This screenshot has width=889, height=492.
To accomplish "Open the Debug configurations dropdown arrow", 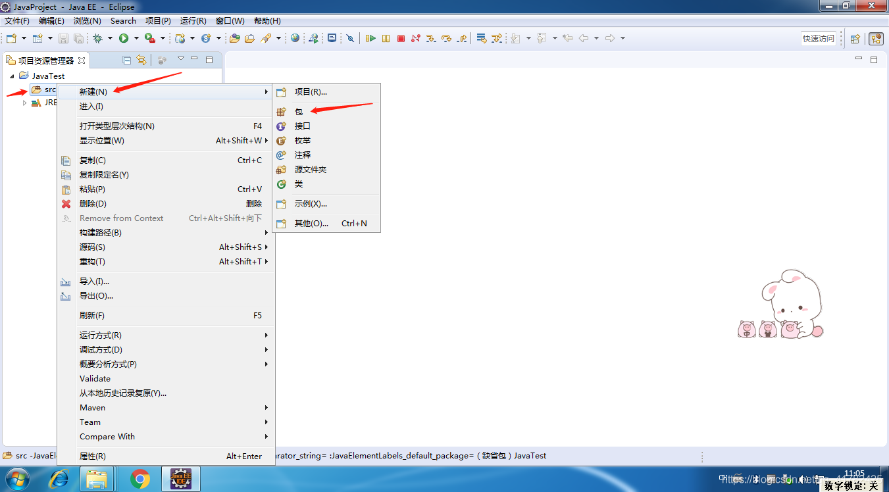I will pos(110,38).
